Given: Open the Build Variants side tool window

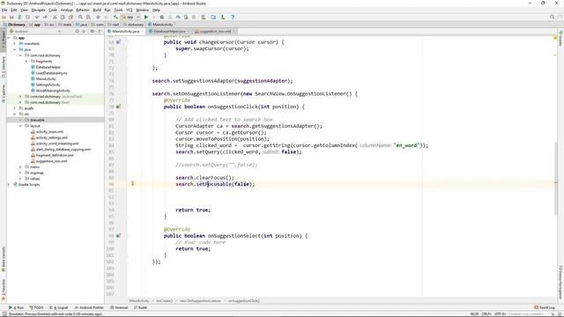Looking at the screenshot, I should tap(4, 259).
